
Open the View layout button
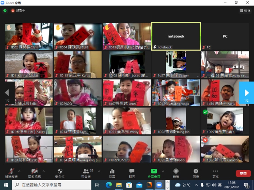[x=245, y=11]
